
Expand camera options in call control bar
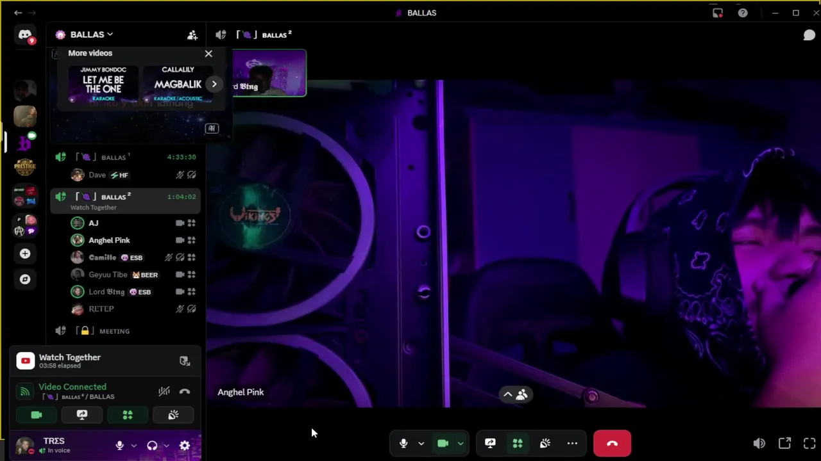pos(460,443)
